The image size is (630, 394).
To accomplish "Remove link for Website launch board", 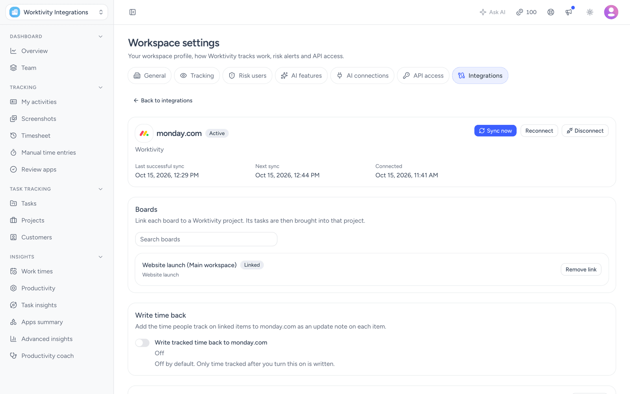I will [581, 269].
